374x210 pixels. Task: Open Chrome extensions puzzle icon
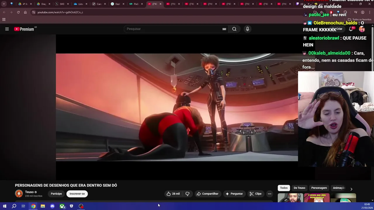coord(345,12)
